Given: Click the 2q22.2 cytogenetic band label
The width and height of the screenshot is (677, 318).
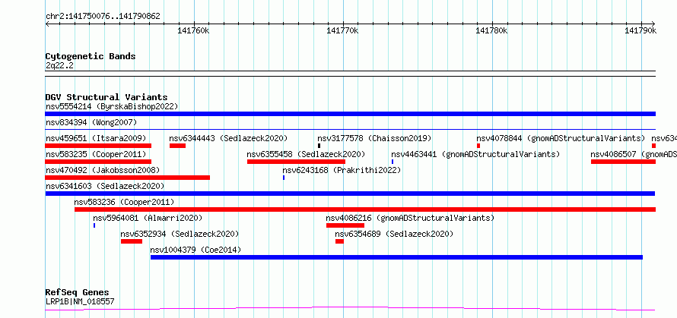Looking at the screenshot, I should click(59, 66).
